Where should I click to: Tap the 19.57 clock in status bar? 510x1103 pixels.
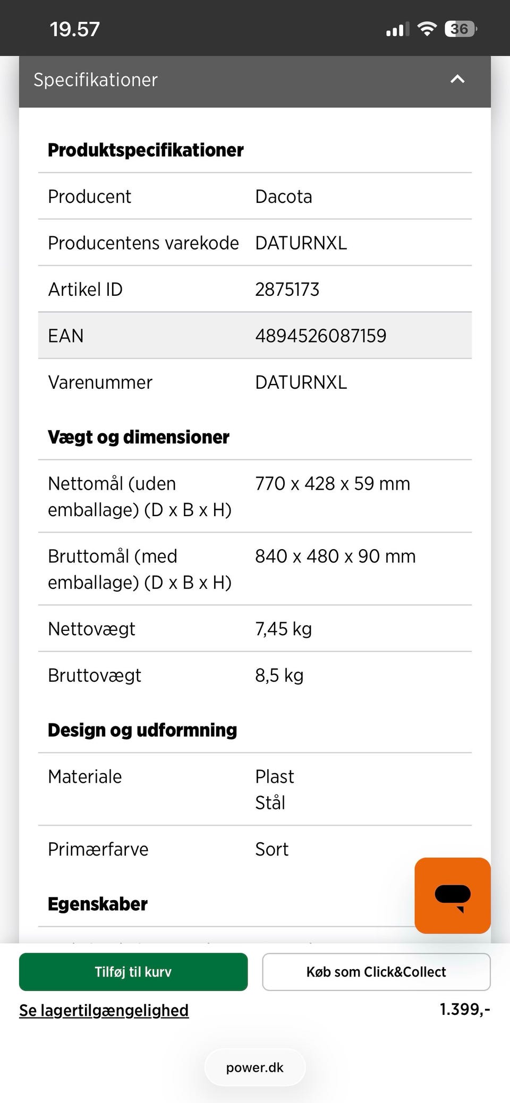click(x=75, y=29)
